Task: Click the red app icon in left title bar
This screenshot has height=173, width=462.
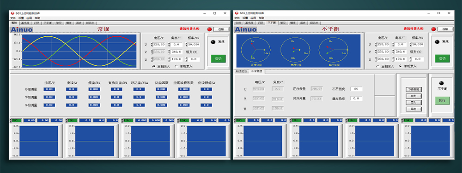Action: point(12,13)
